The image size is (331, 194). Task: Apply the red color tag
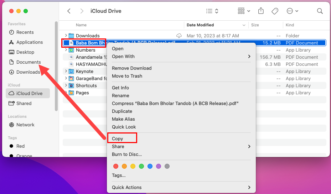tap(116, 166)
